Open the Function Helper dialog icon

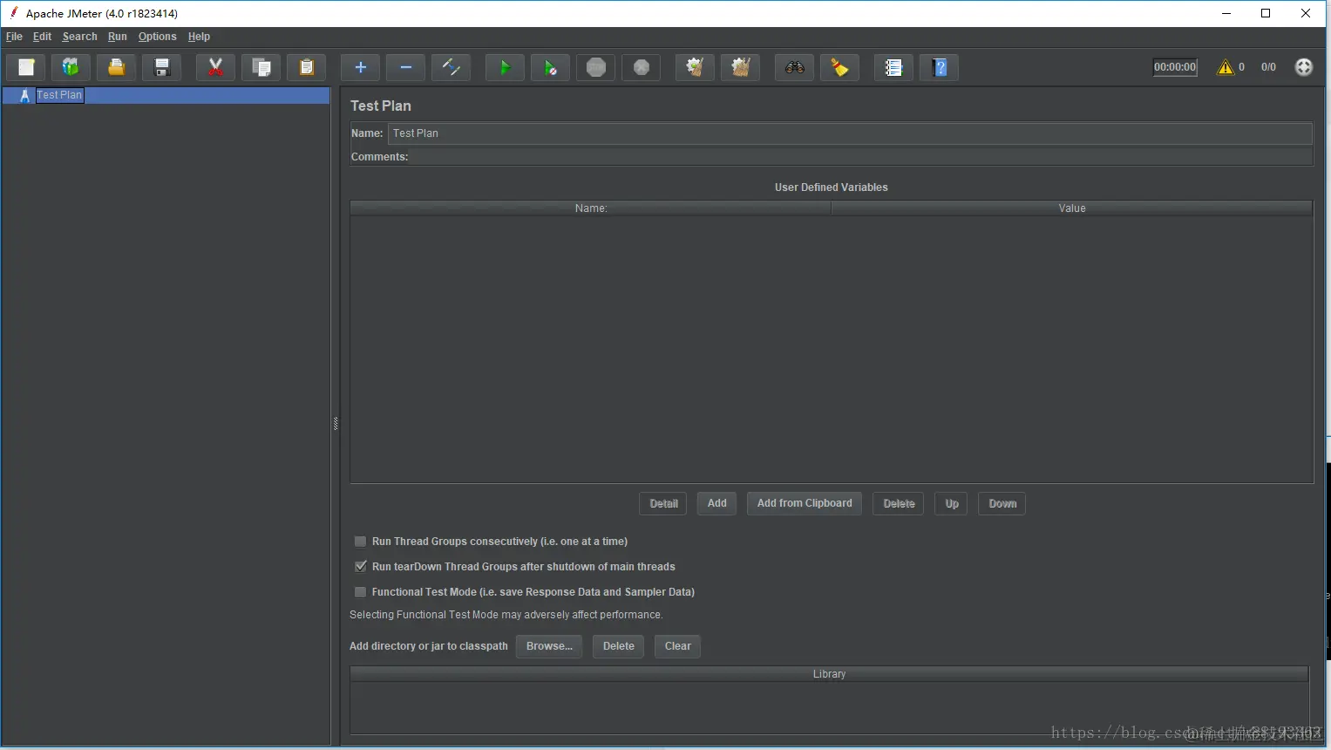893,67
